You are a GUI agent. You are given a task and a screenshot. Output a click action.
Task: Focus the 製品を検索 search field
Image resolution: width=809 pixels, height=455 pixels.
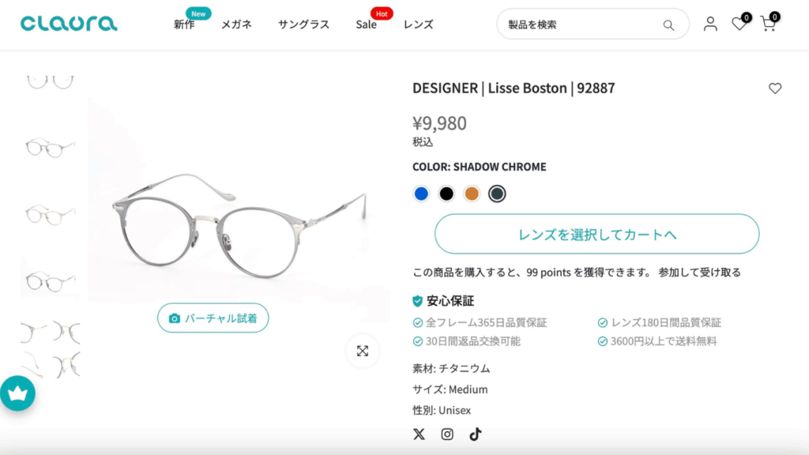pyautogui.click(x=581, y=24)
